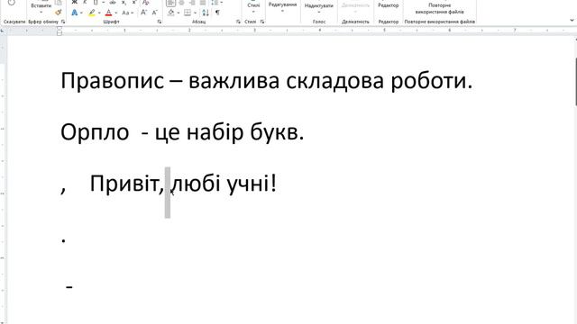Toggle superscript formatting

[134, 2]
